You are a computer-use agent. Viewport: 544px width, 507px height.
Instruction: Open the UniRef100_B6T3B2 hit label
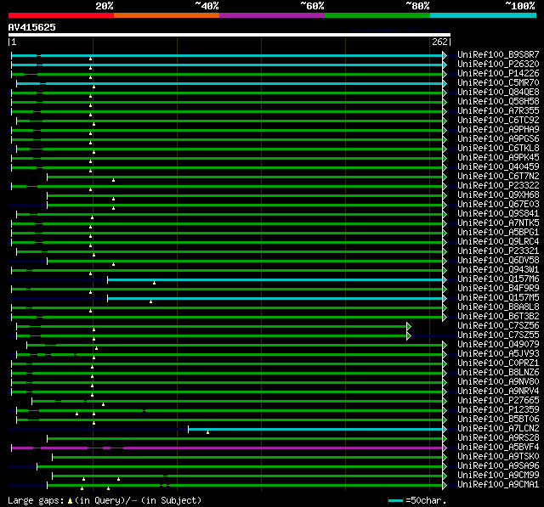point(498,317)
